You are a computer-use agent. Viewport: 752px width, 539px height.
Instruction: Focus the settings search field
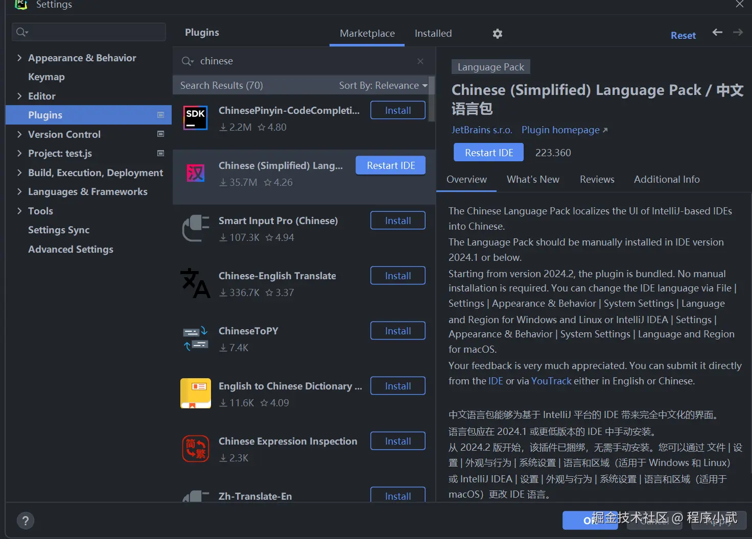pos(88,32)
